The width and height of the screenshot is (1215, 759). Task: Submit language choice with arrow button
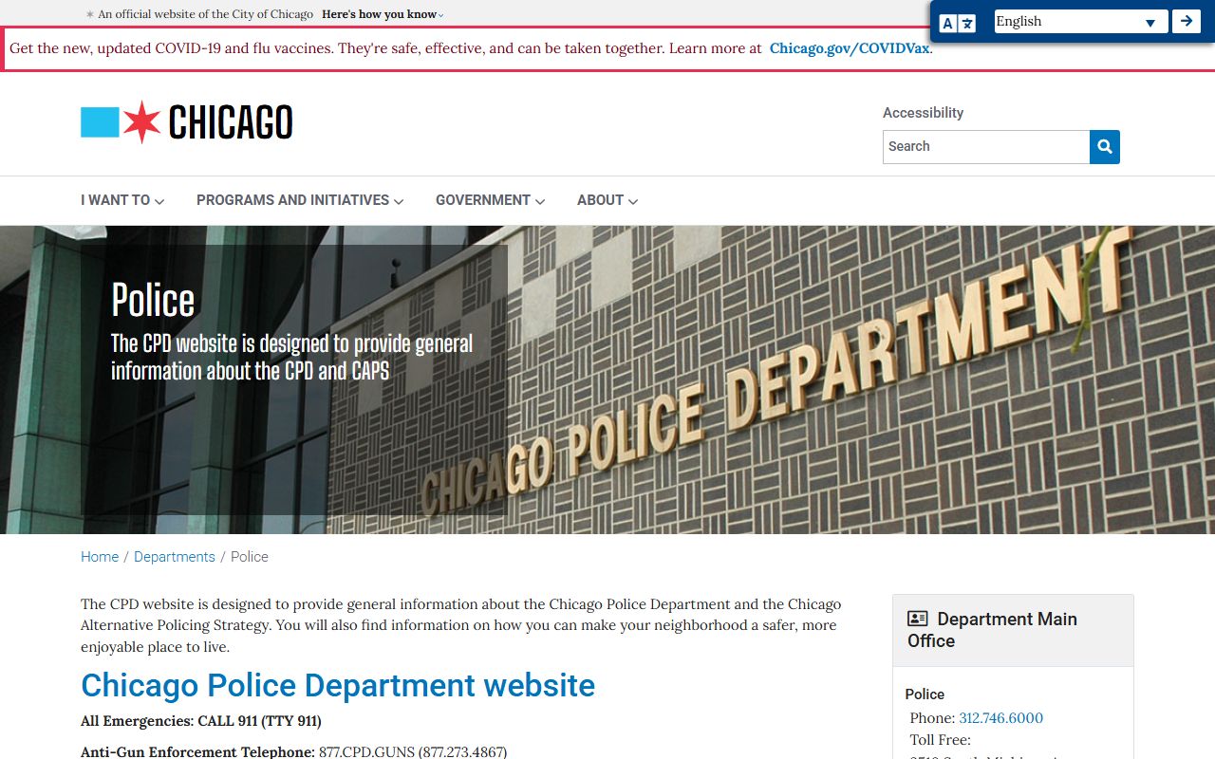coord(1187,21)
